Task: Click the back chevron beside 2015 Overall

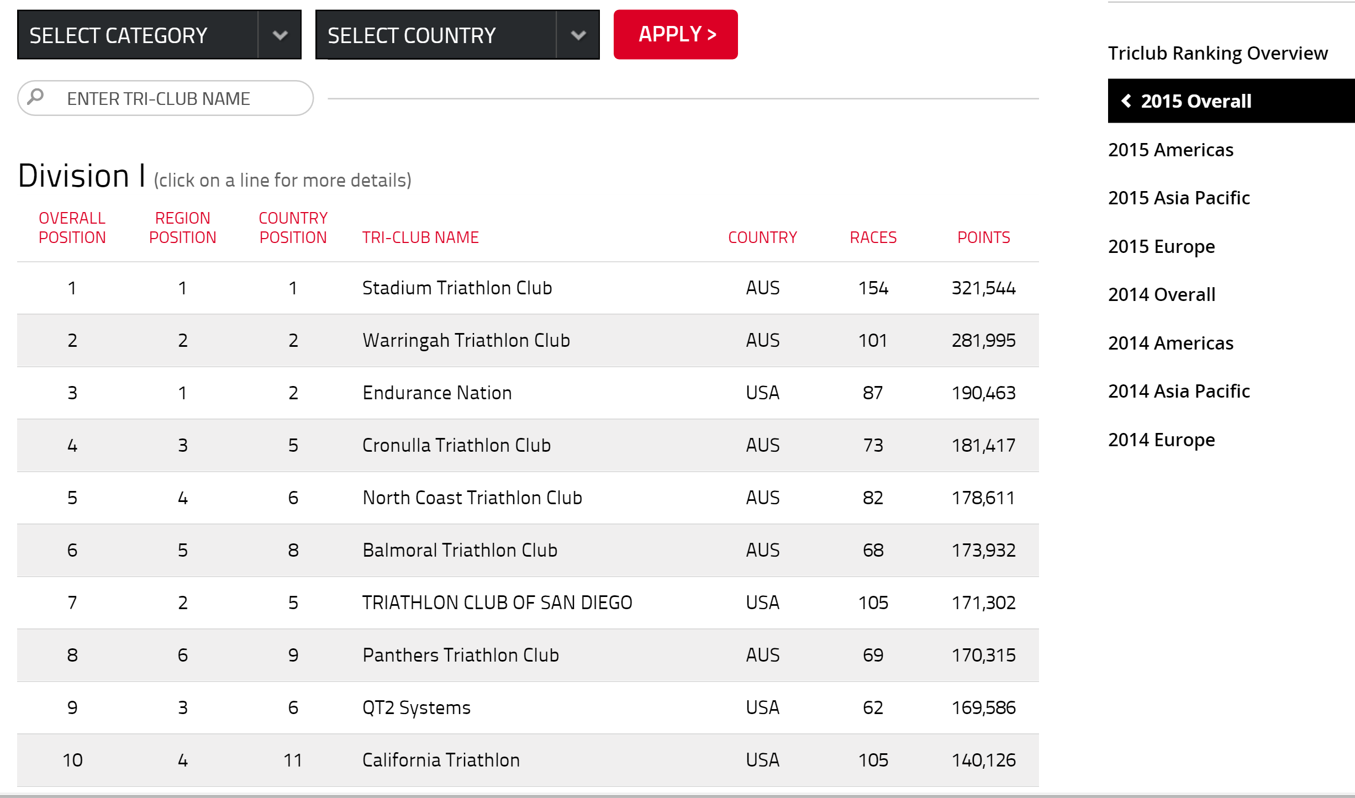Action: tap(1126, 101)
